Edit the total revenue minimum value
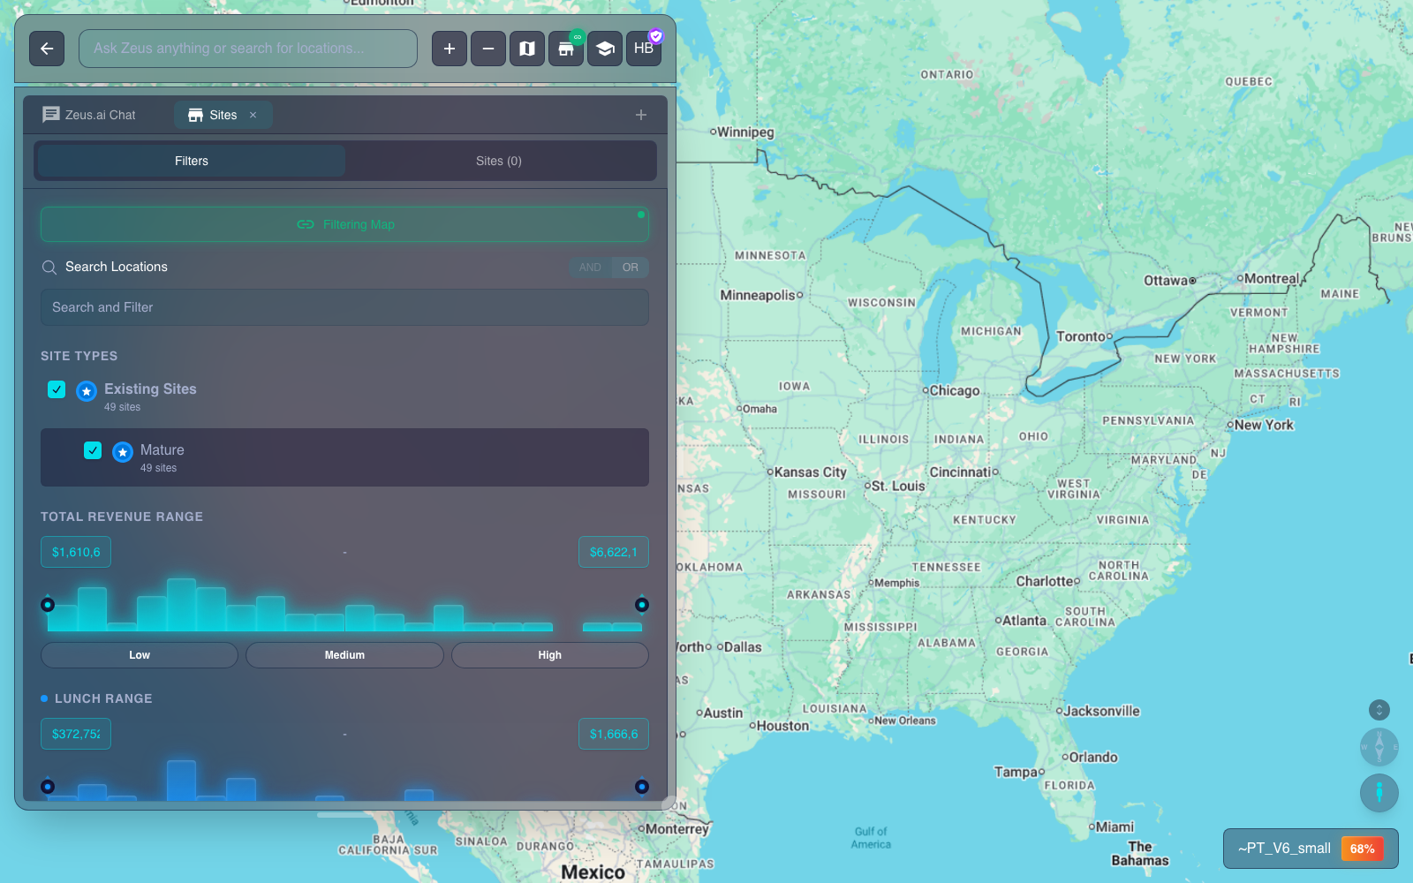The height and width of the screenshot is (883, 1413). (76, 552)
